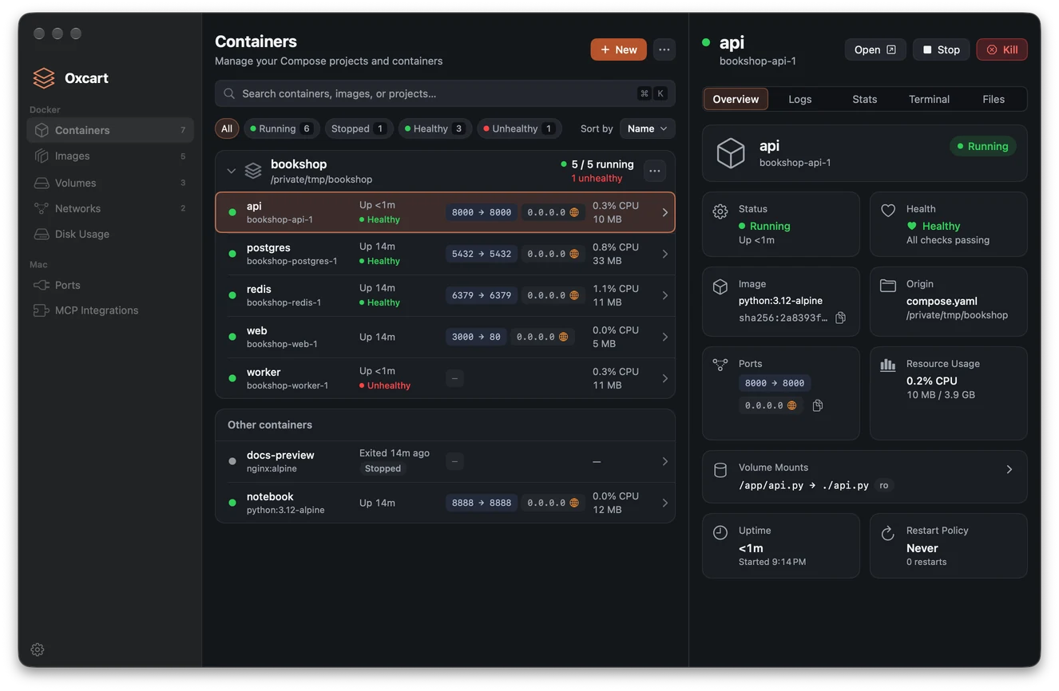The height and width of the screenshot is (691, 1059).
Task: Click the Volume Mounts cylinder icon
Action: pyautogui.click(x=720, y=470)
